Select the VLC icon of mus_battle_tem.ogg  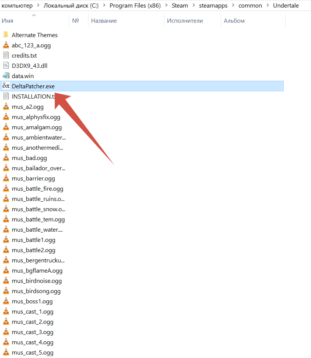(x=6, y=219)
